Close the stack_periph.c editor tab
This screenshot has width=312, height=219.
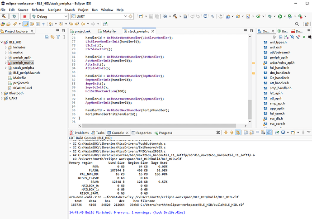tap(153, 31)
